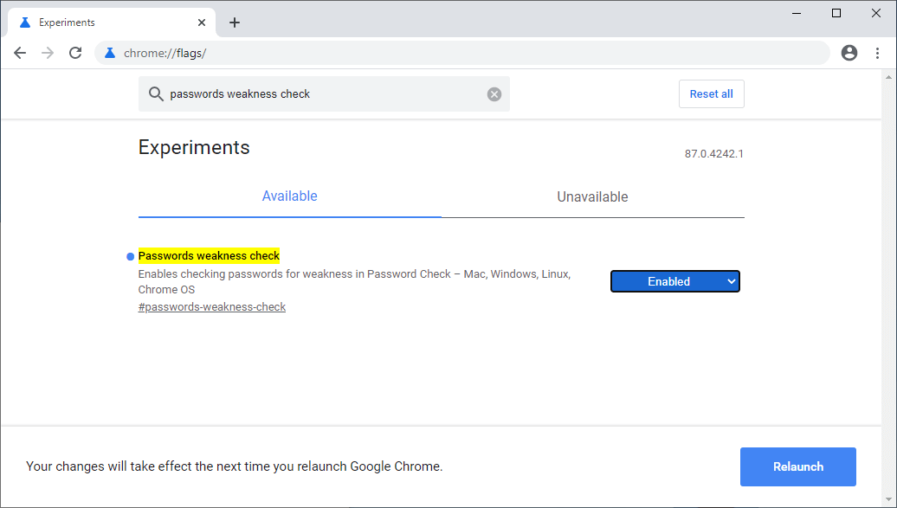
Task: Click the forward navigation arrow
Action: pos(48,53)
